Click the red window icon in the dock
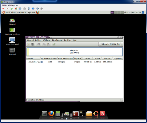 point(76,114)
